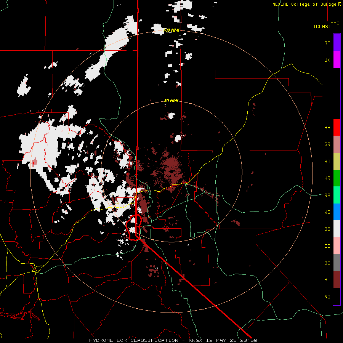This screenshot has width=343, height=343.
Task: Click the 'GC' legend label
Action: 327,263
